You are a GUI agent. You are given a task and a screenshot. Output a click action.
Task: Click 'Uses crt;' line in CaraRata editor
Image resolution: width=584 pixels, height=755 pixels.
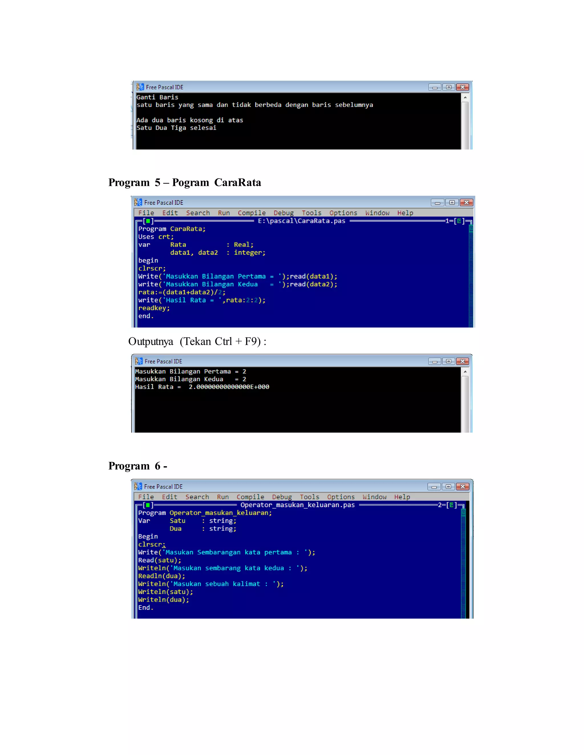156,237
